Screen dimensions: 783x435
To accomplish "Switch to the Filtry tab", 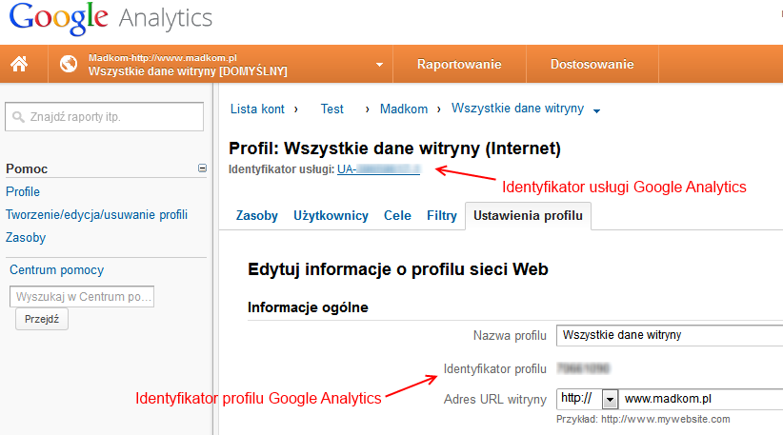I will [x=441, y=215].
